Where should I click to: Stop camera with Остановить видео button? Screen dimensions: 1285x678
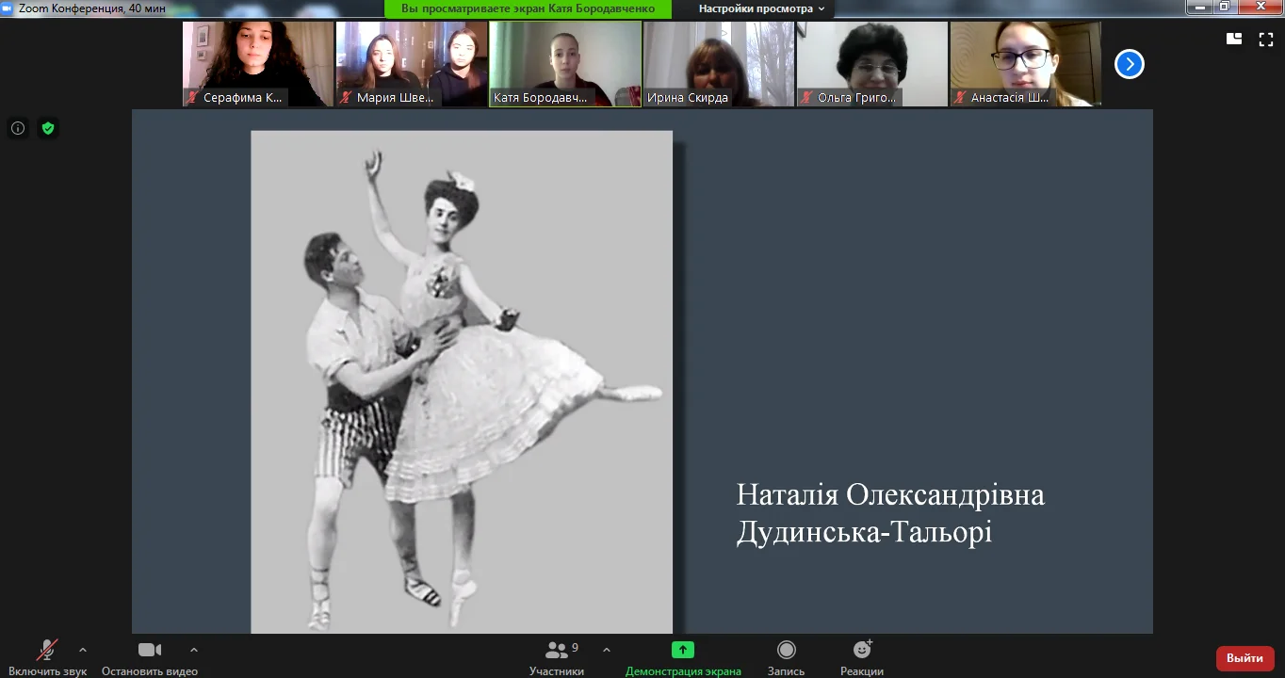point(150,656)
